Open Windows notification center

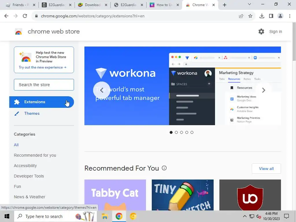[286, 216]
